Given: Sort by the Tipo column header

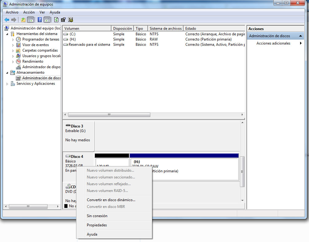Looking at the screenshot, I should pos(141,28).
